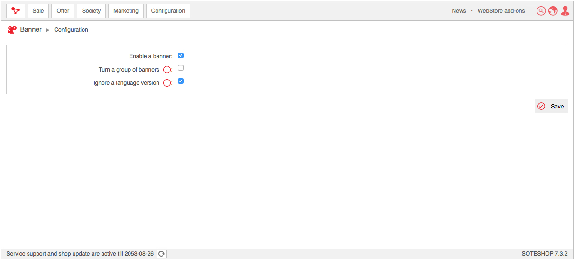Click the Banner module camera icon
This screenshot has width=574, height=260.
pos(12,30)
